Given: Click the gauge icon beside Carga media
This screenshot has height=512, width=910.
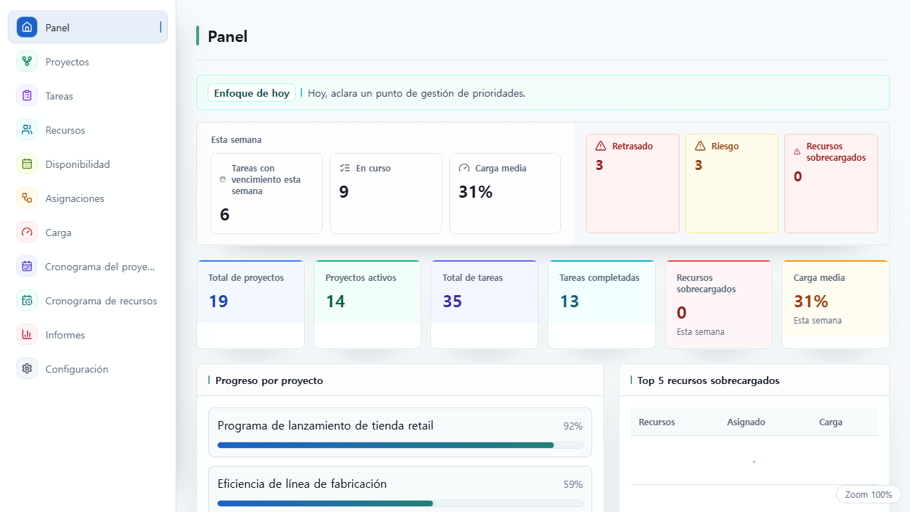Looking at the screenshot, I should 464,169.
